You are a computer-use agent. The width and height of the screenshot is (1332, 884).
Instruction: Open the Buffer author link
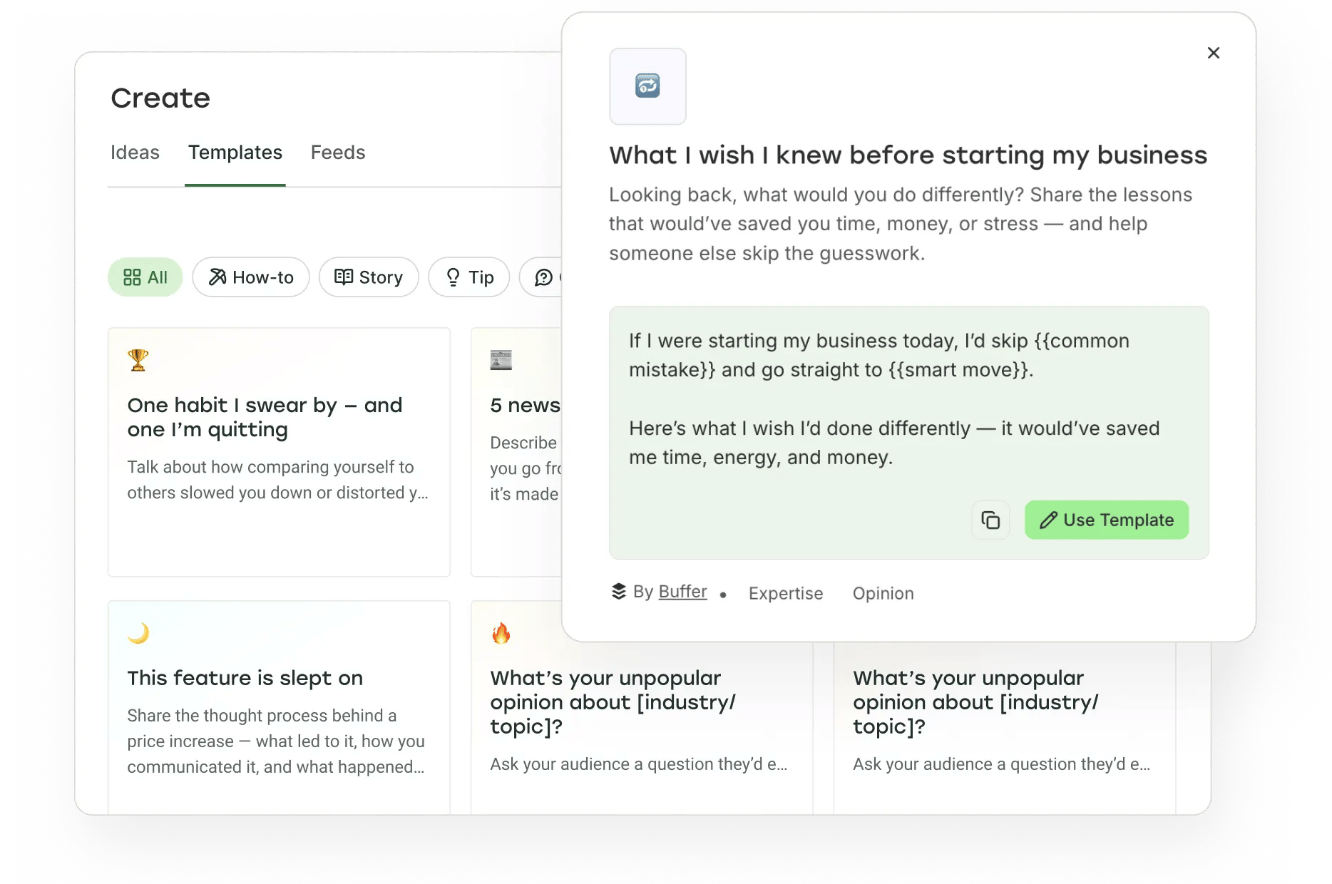coord(682,591)
